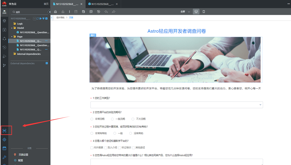This screenshot has height=165, width=291.
Task: Close the first N1510202868 tab
Action: 81,4
